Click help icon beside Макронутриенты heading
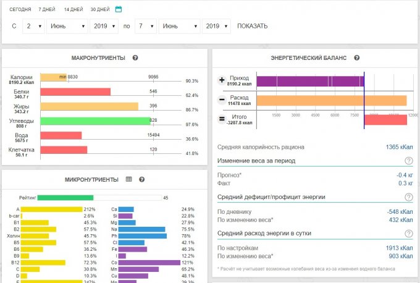The width and height of the screenshot is (420, 283). pos(135,57)
